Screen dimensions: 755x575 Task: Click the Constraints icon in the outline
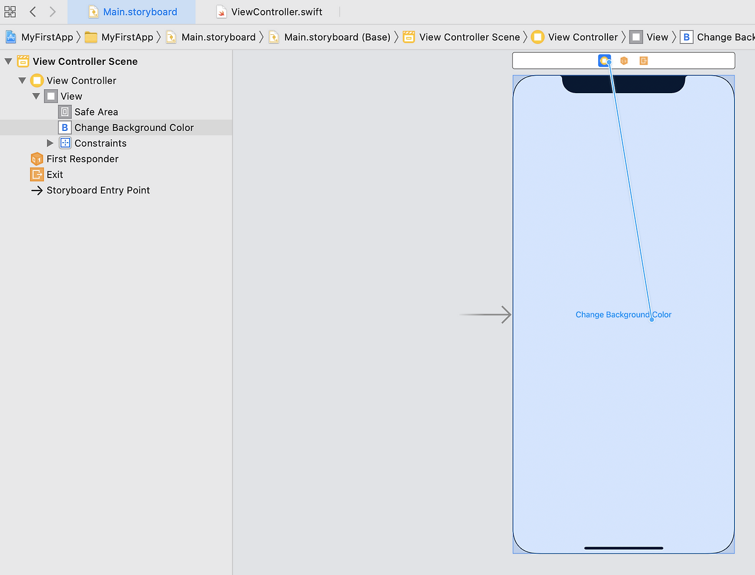point(65,143)
